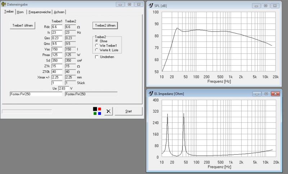Select the Ohne radio option
The height and width of the screenshot is (174, 288).
click(96, 41)
